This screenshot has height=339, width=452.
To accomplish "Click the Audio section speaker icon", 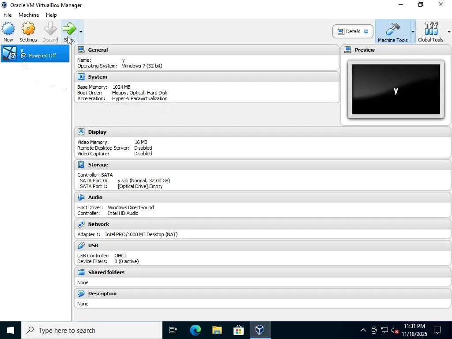I will 81,197.
